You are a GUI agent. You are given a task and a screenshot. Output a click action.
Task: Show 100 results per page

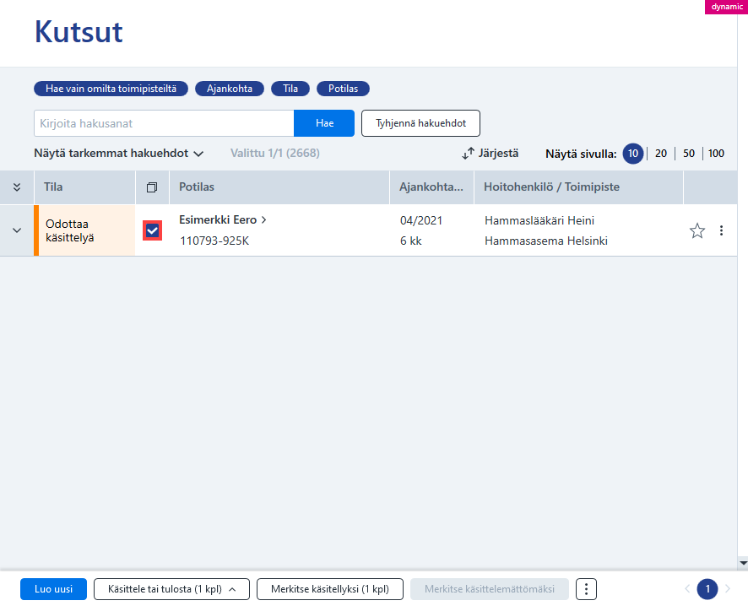tap(716, 154)
